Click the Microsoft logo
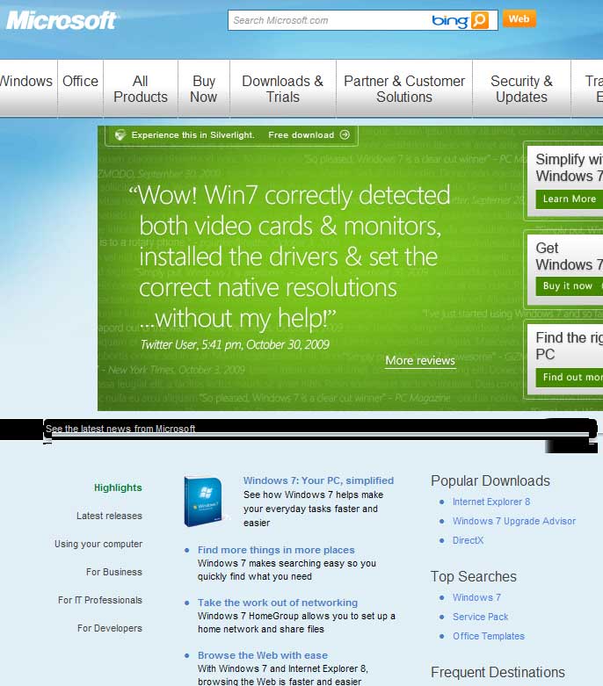The image size is (603, 686). [x=62, y=19]
